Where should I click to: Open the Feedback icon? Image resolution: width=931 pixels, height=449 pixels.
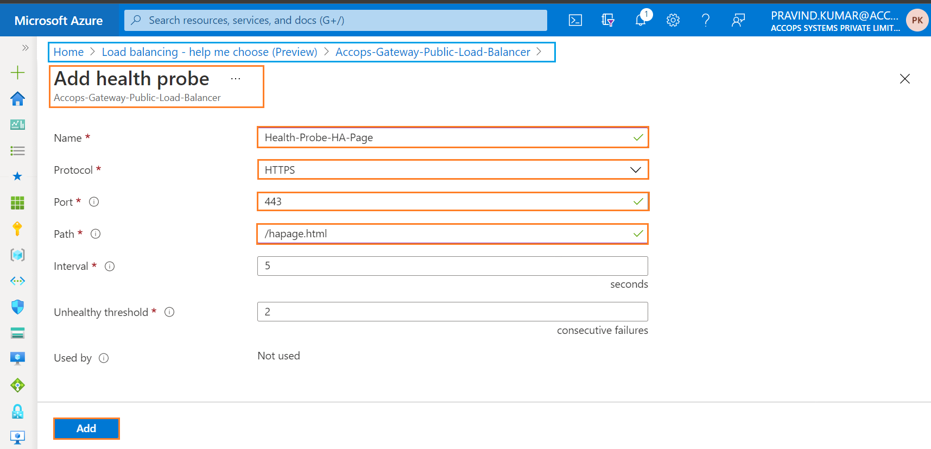point(738,20)
